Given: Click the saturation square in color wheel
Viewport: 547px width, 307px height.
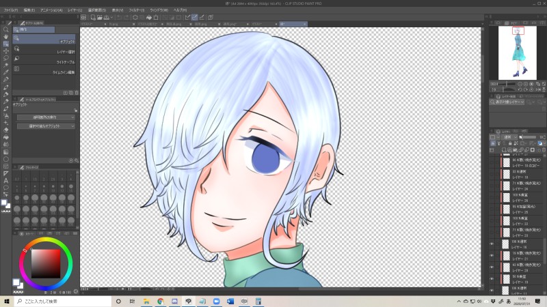Looking at the screenshot, I should (x=46, y=263).
